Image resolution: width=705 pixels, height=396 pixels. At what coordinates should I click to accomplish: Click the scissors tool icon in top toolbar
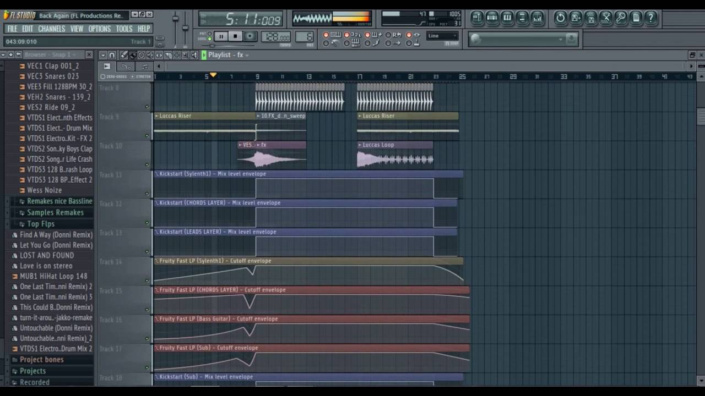click(x=606, y=18)
